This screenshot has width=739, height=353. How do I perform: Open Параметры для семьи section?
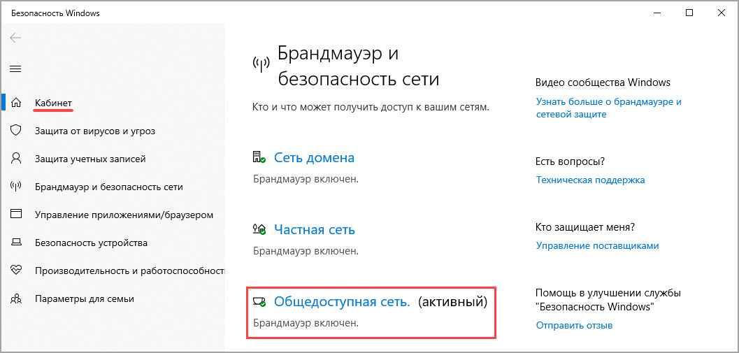pos(85,298)
